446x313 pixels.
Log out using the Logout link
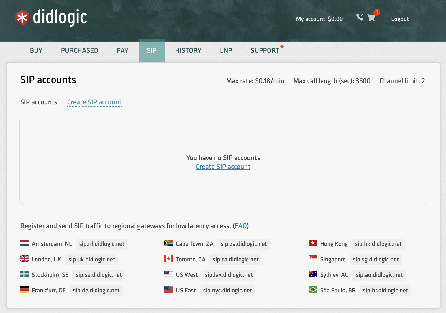tap(400, 19)
